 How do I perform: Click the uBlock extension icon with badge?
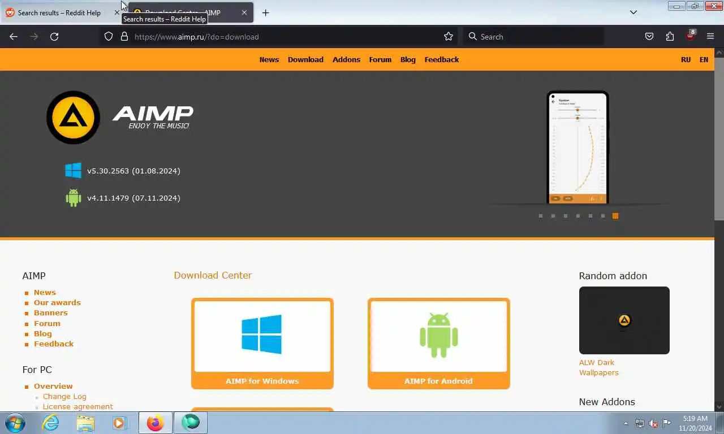coord(690,36)
